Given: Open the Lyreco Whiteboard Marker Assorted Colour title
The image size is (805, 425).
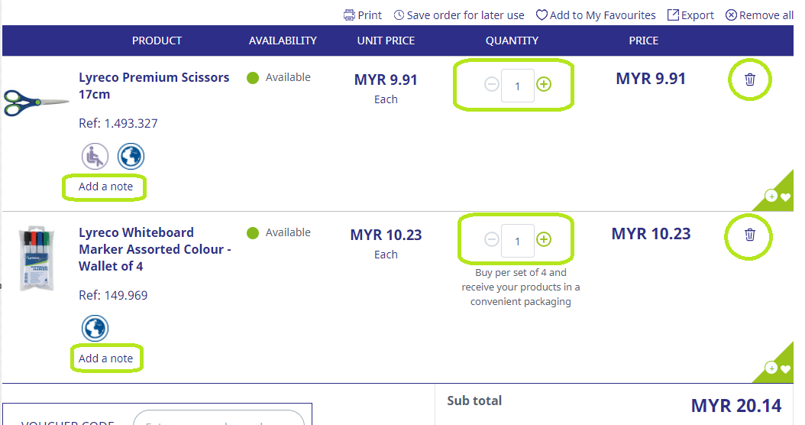Looking at the screenshot, I should coord(154,249).
